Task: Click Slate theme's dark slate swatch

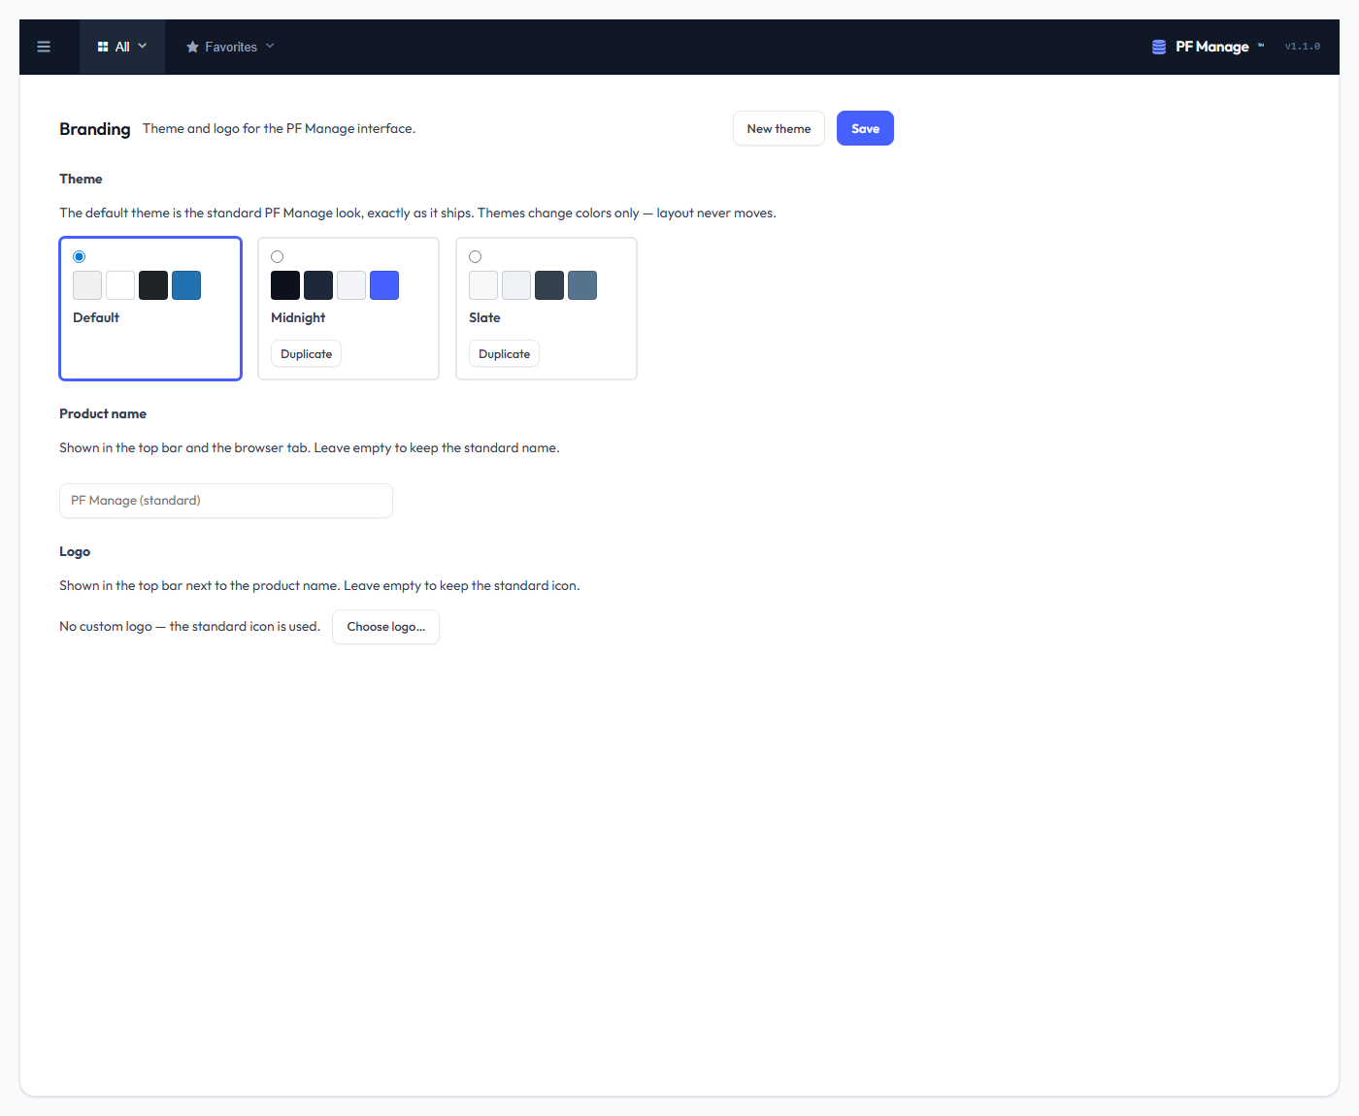Action: pyautogui.click(x=549, y=285)
